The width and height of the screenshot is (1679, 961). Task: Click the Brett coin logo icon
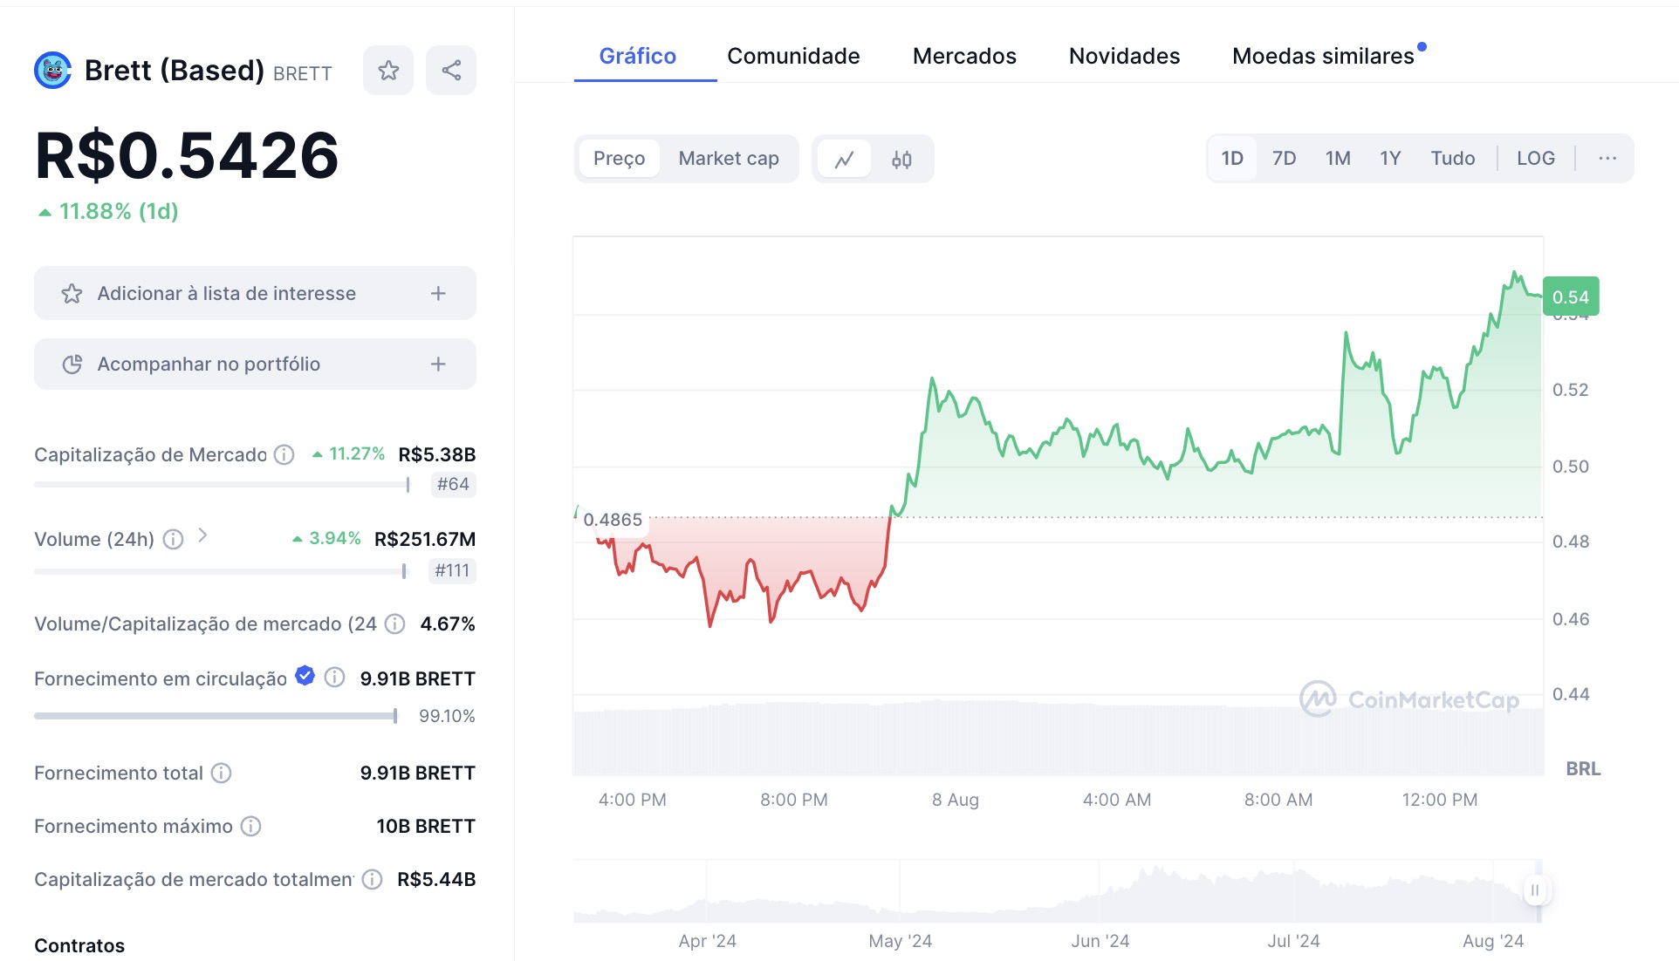(52, 71)
